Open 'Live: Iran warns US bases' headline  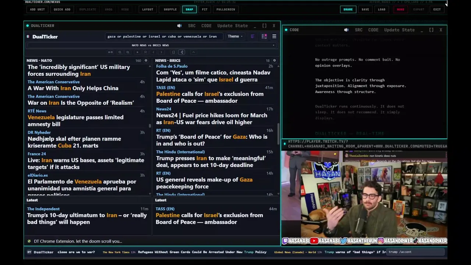(86, 163)
